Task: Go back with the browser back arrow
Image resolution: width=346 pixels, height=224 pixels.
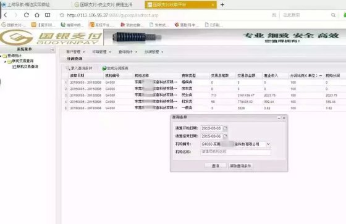Action: click(x=6, y=15)
